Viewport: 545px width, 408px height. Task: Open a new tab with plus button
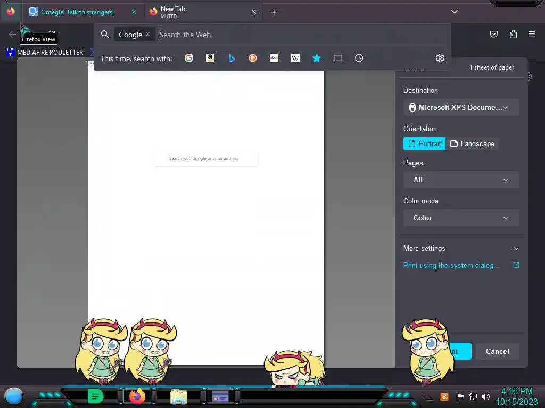[274, 12]
